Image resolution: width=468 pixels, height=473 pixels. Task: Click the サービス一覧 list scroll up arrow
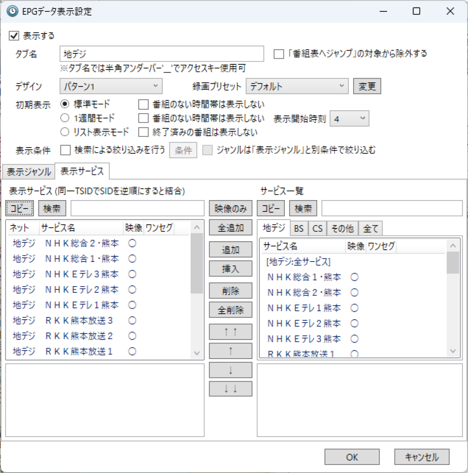click(x=452, y=246)
